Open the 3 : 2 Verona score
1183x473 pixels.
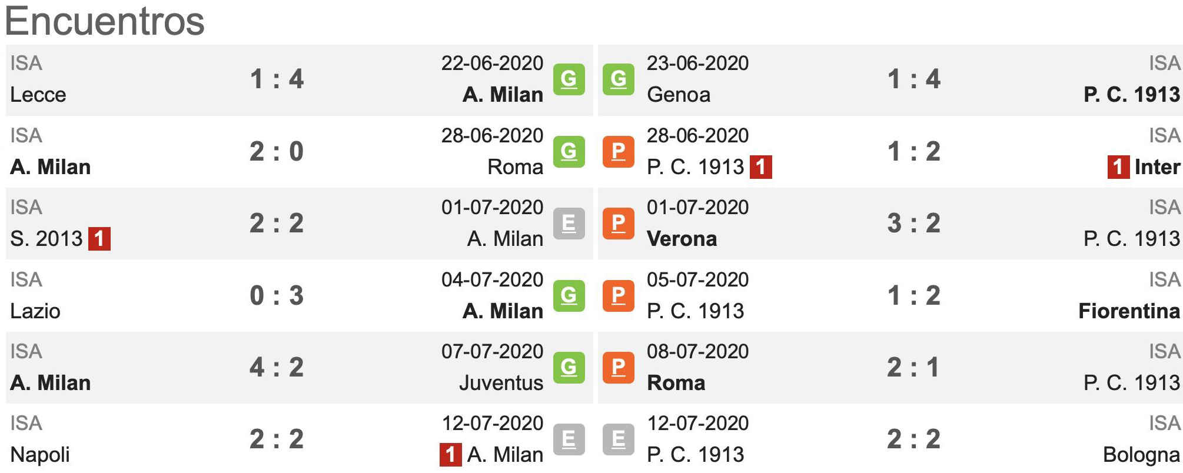click(x=914, y=223)
